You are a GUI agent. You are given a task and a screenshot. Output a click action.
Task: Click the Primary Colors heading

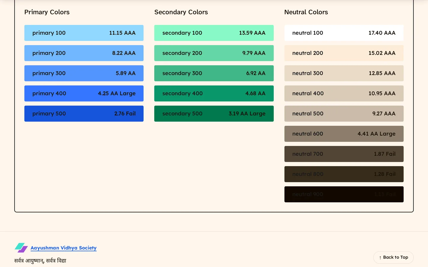tap(47, 12)
